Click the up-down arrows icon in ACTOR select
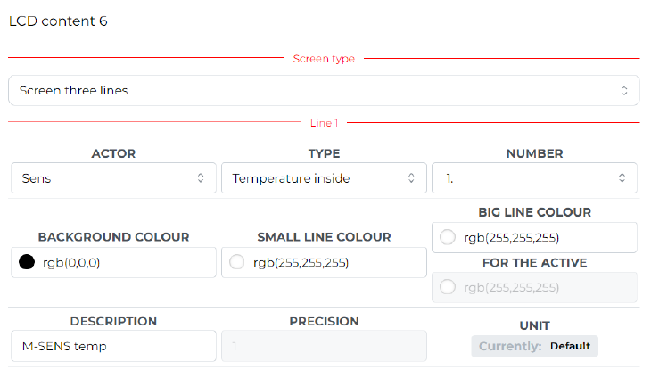The width and height of the screenshot is (651, 378). click(201, 178)
